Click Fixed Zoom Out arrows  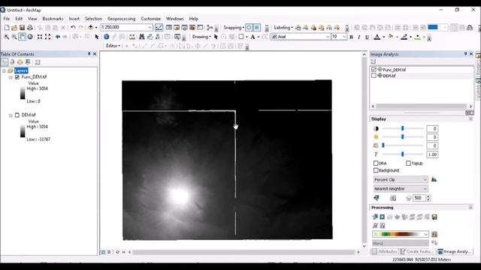pyautogui.click(x=47, y=37)
